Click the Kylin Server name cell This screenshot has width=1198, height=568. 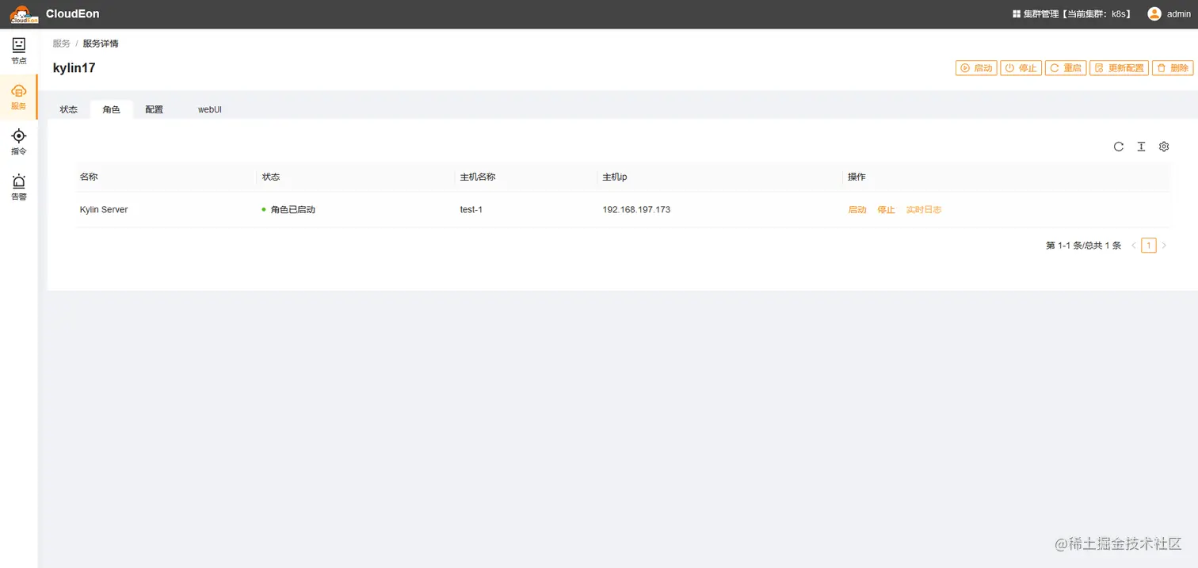pos(104,210)
